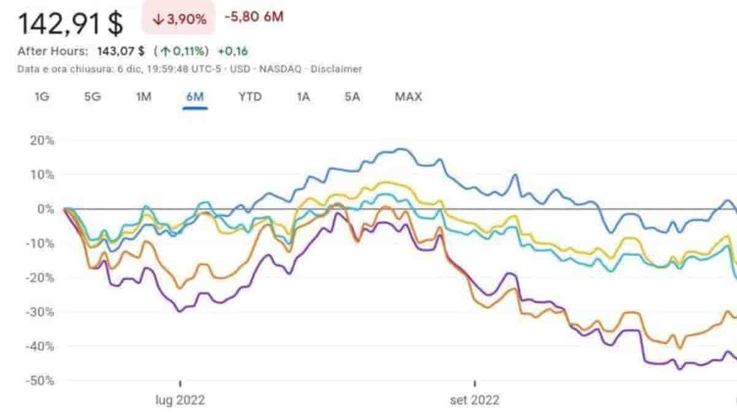
Task: Open the Disclaimer link
Action: pos(336,69)
